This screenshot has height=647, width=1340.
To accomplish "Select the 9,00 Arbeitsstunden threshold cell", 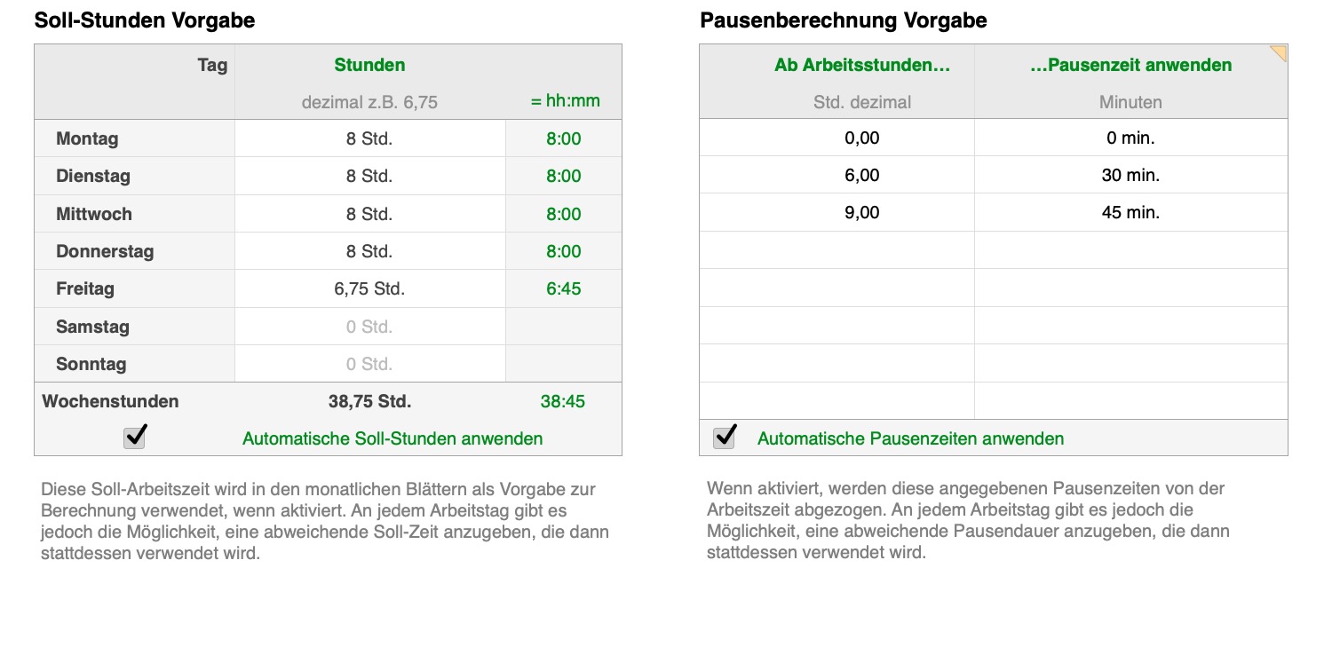I will [862, 213].
